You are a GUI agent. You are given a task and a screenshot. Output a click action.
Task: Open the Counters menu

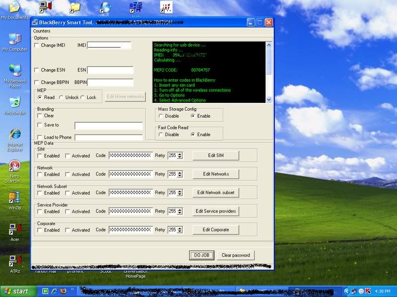tap(42, 31)
